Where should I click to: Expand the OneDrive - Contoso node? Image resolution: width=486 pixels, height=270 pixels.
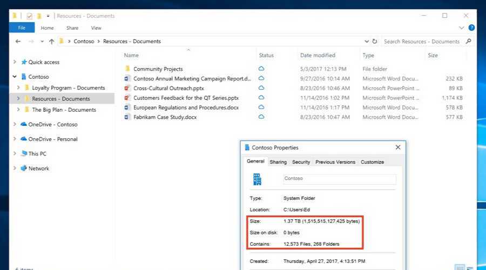click(x=15, y=124)
